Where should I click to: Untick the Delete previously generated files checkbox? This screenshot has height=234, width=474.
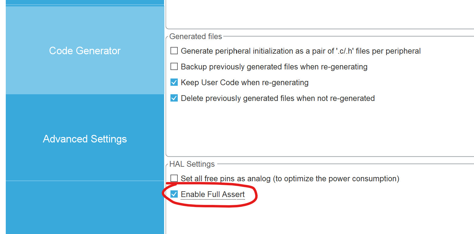click(174, 98)
